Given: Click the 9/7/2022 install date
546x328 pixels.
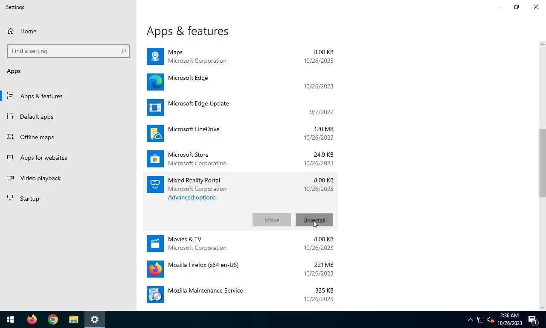Looking at the screenshot, I should pyautogui.click(x=322, y=112).
